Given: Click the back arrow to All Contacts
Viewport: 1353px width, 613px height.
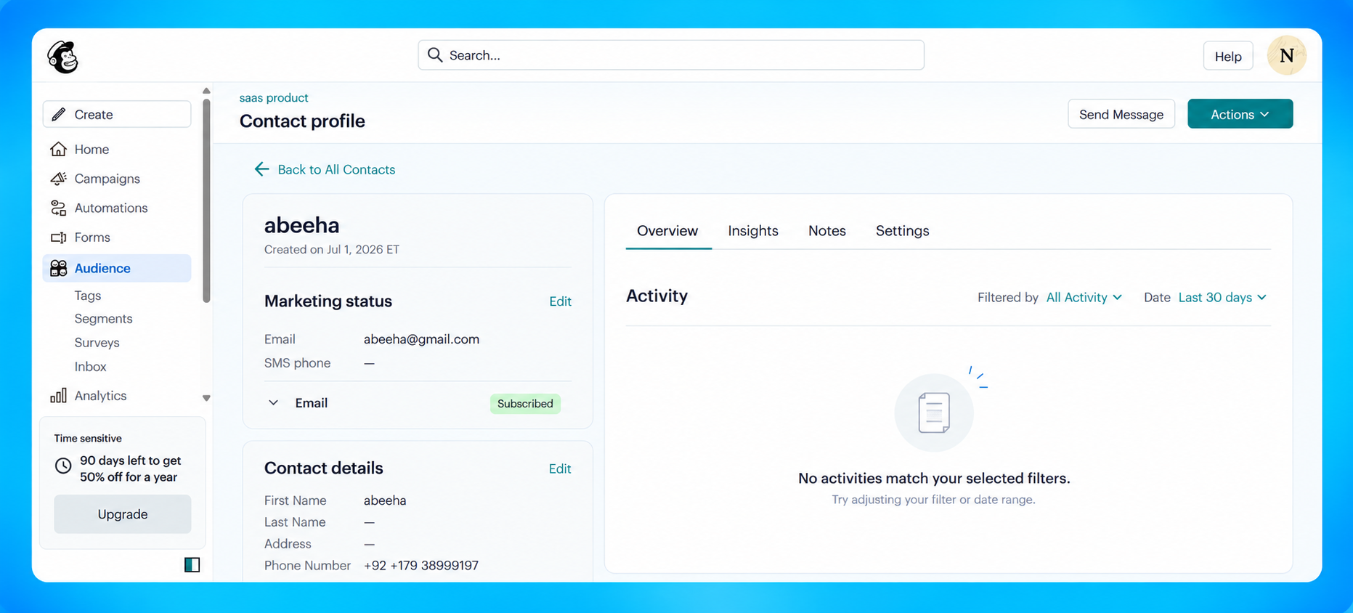Looking at the screenshot, I should click(261, 169).
